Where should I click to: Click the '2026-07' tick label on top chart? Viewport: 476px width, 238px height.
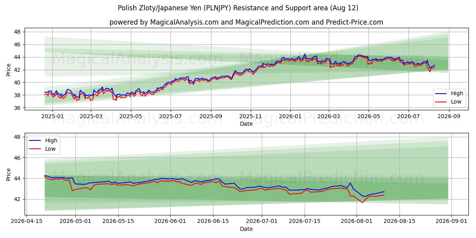coord(409,117)
